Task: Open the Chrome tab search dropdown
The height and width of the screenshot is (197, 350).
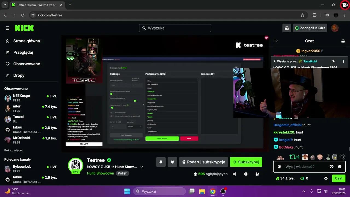Action: pos(5,5)
